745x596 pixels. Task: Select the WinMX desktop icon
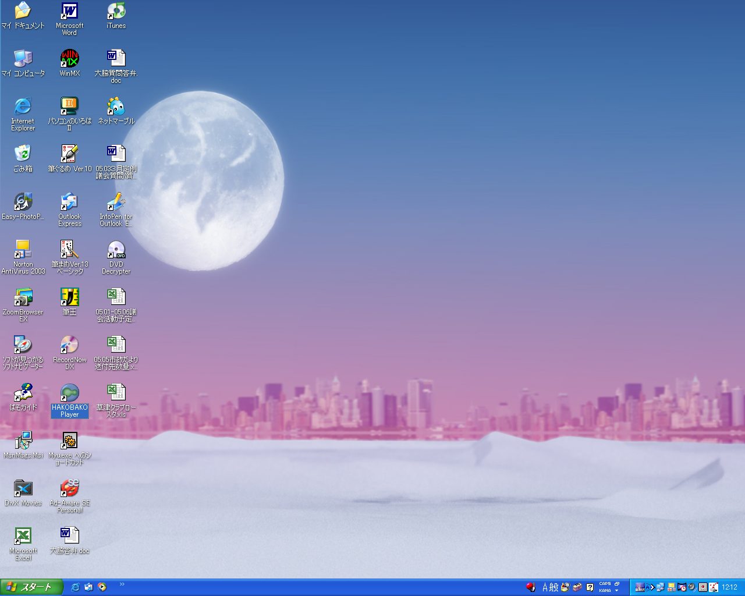pos(69,59)
